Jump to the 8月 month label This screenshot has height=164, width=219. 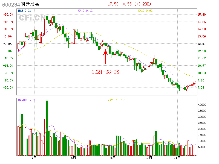(x=73, y=158)
